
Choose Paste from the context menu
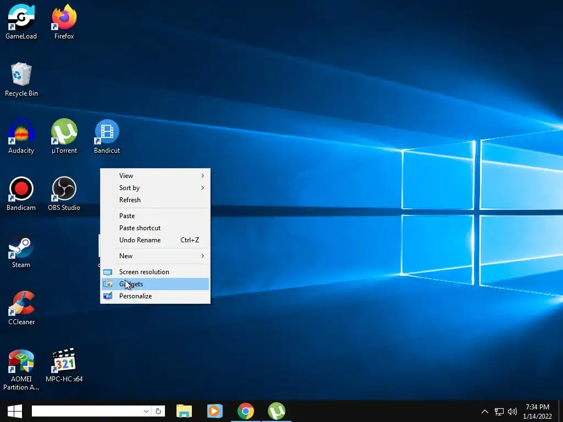[x=155, y=215]
